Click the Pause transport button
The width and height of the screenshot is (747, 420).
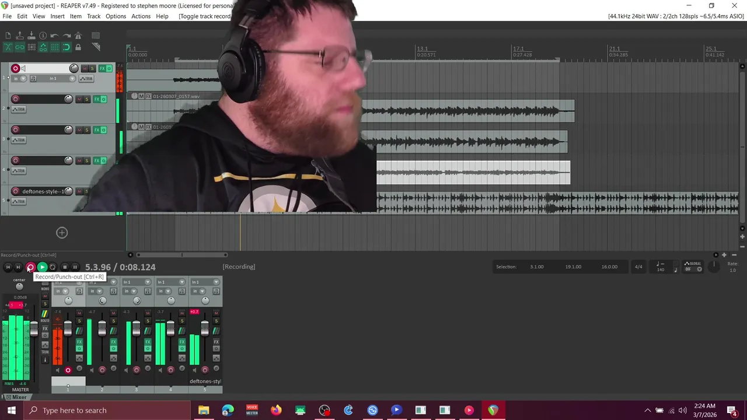pyautogui.click(x=75, y=267)
